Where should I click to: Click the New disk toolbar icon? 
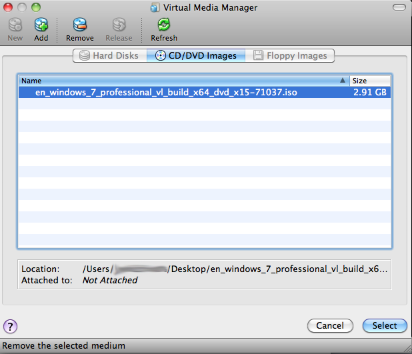[15, 25]
